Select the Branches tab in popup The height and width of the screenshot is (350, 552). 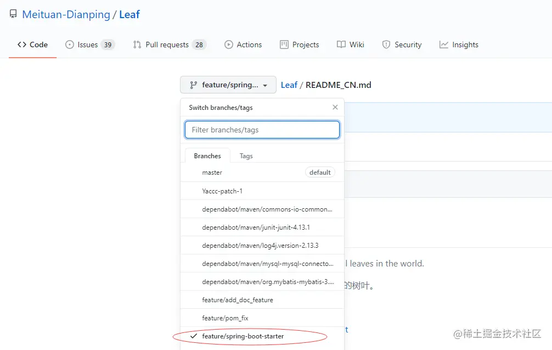[x=207, y=156]
